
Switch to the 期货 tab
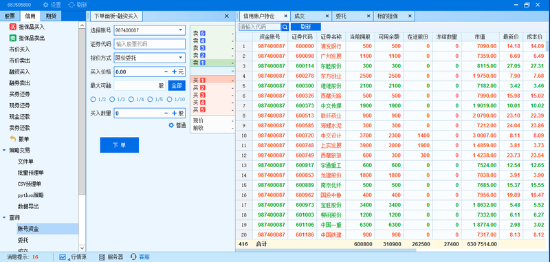coord(51,16)
